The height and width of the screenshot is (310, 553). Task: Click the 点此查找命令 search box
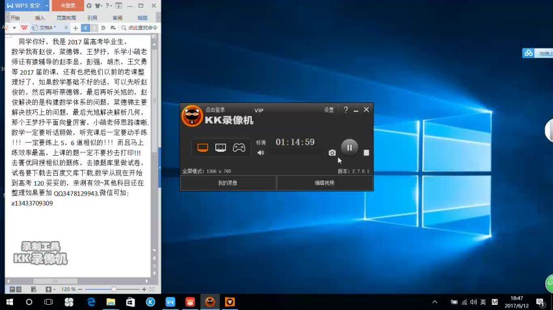point(140,27)
